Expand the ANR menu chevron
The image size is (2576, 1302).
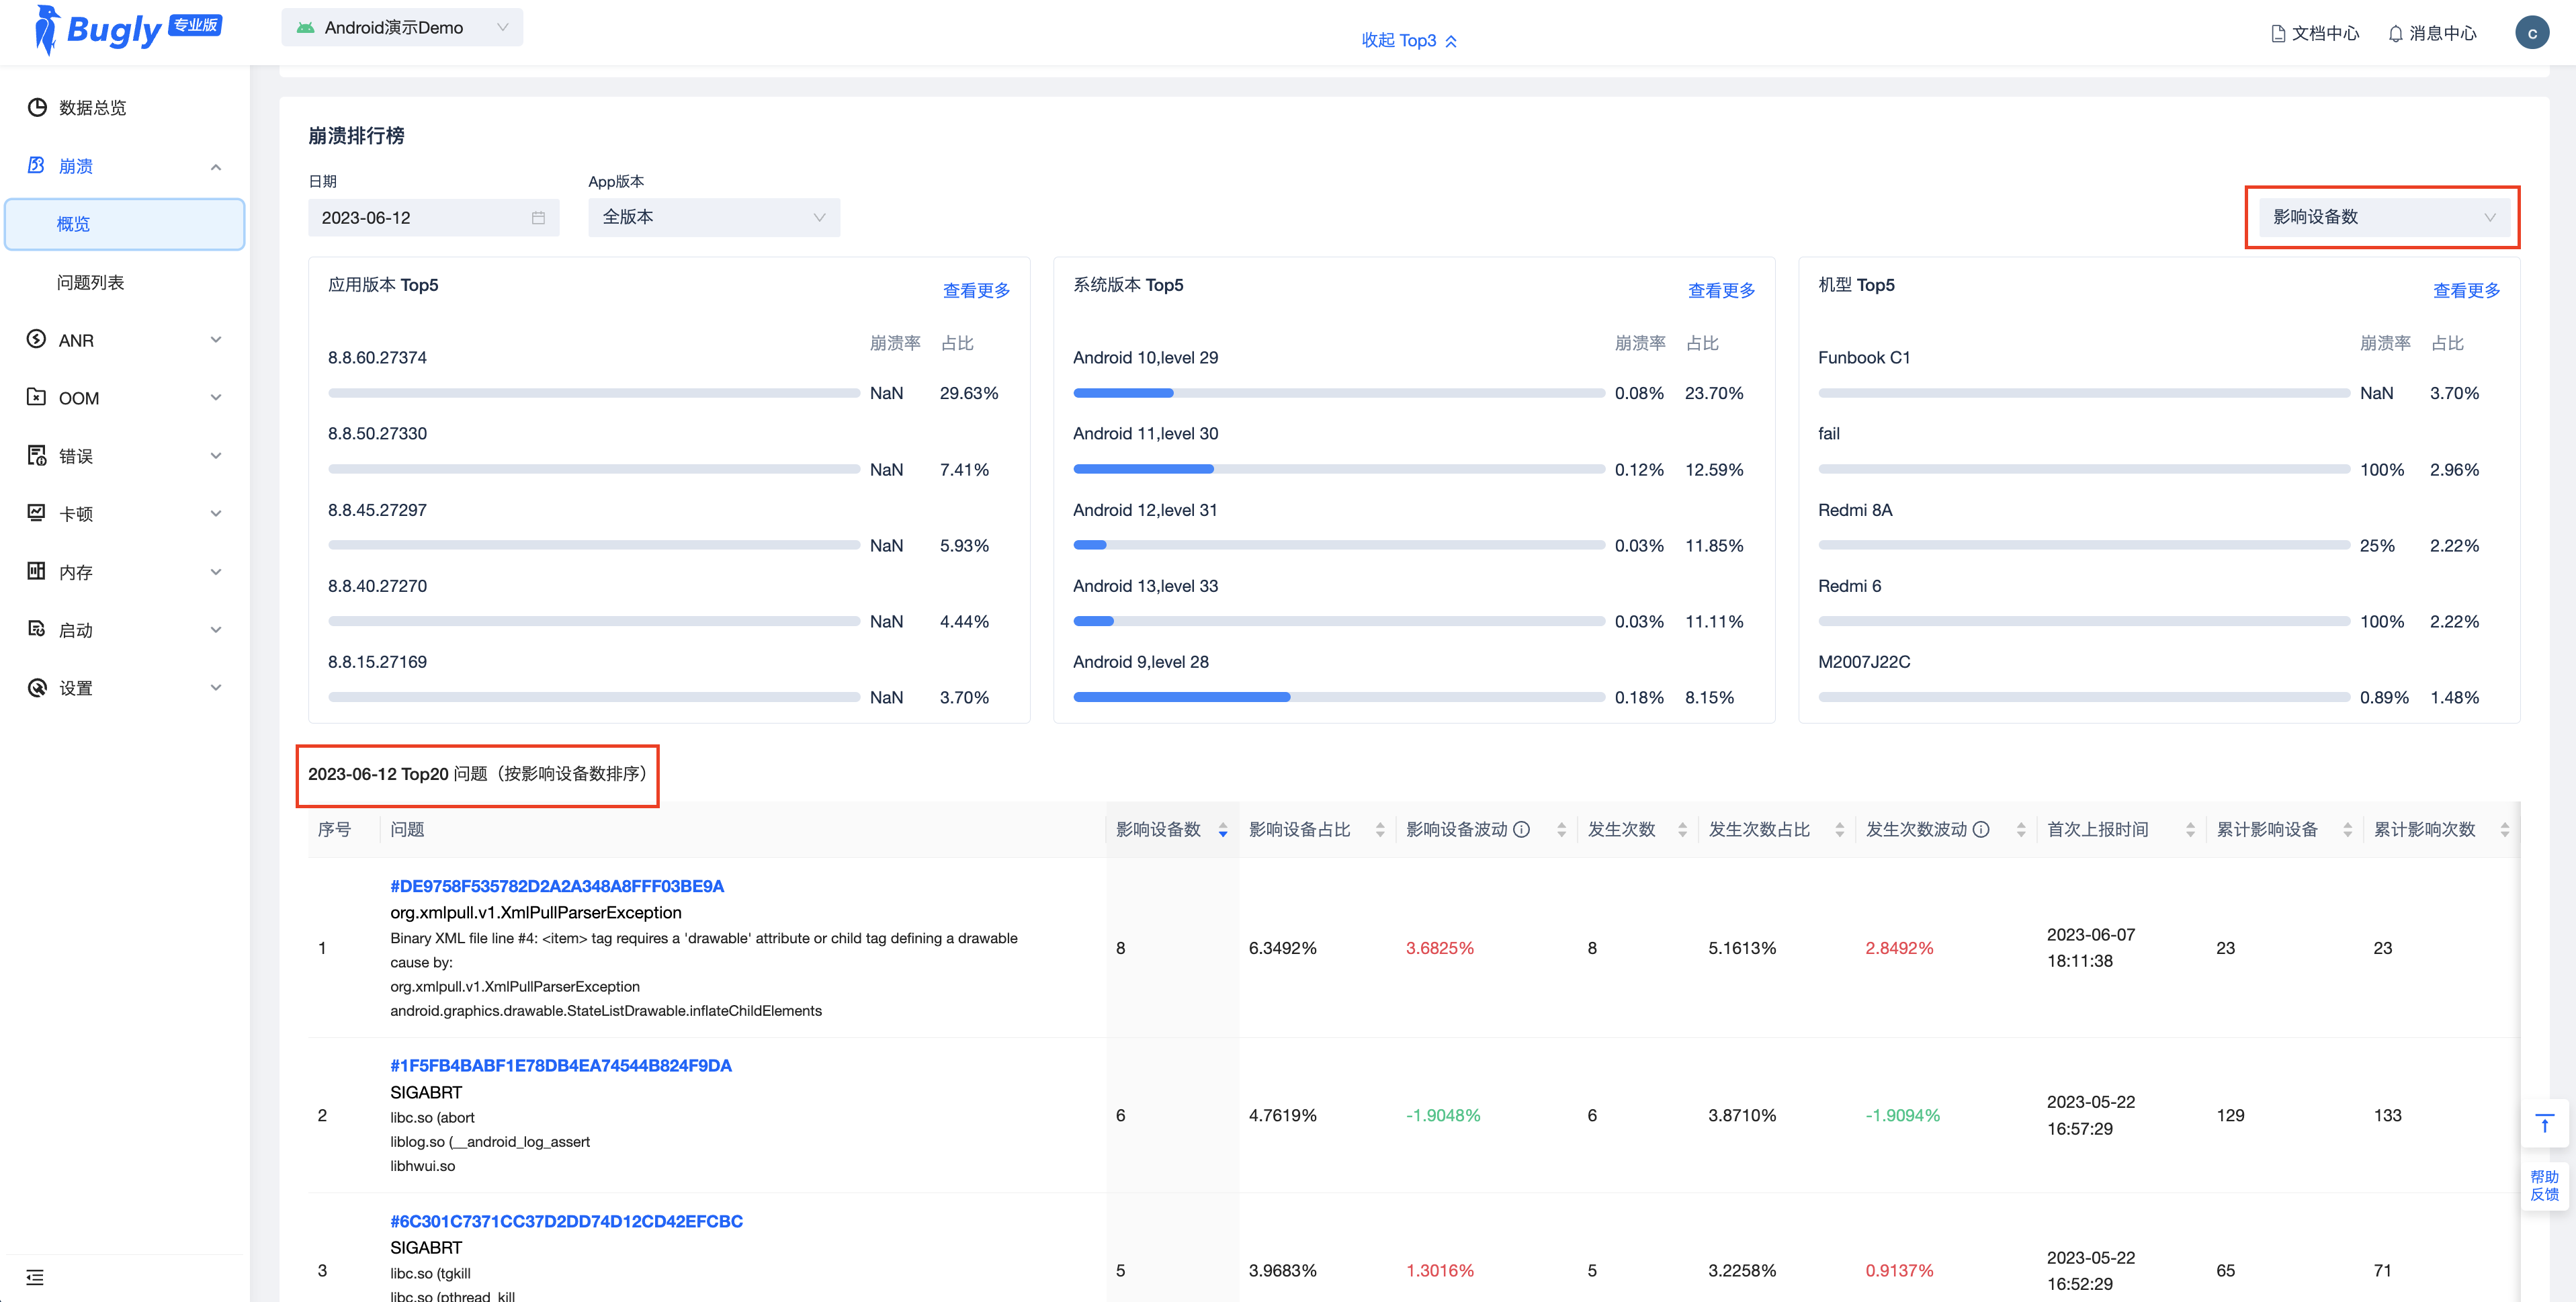pyautogui.click(x=216, y=340)
